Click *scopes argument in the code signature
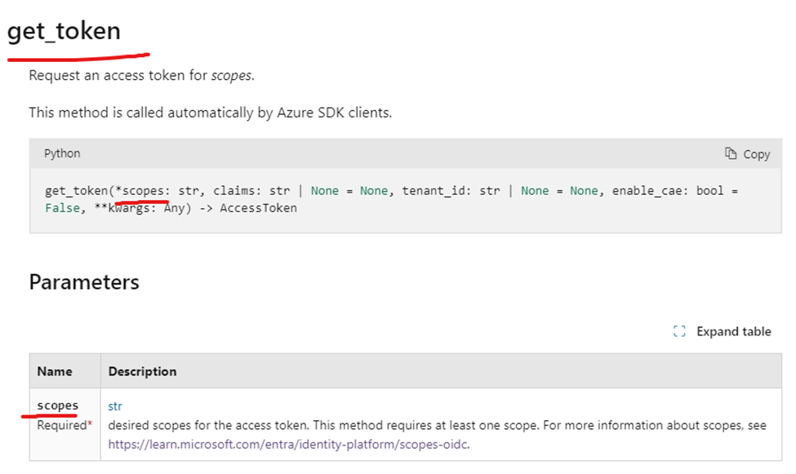 [142, 191]
